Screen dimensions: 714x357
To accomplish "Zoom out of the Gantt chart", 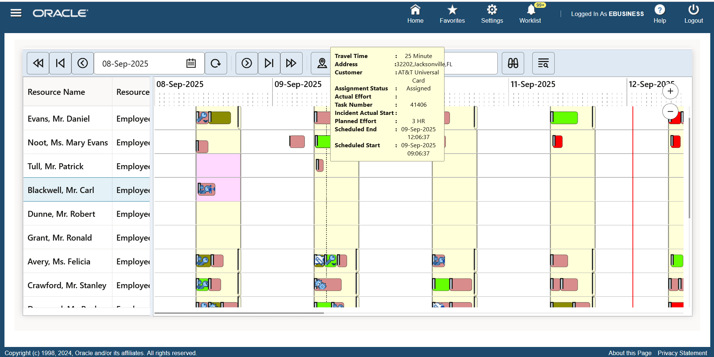I will [x=670, y=111].
